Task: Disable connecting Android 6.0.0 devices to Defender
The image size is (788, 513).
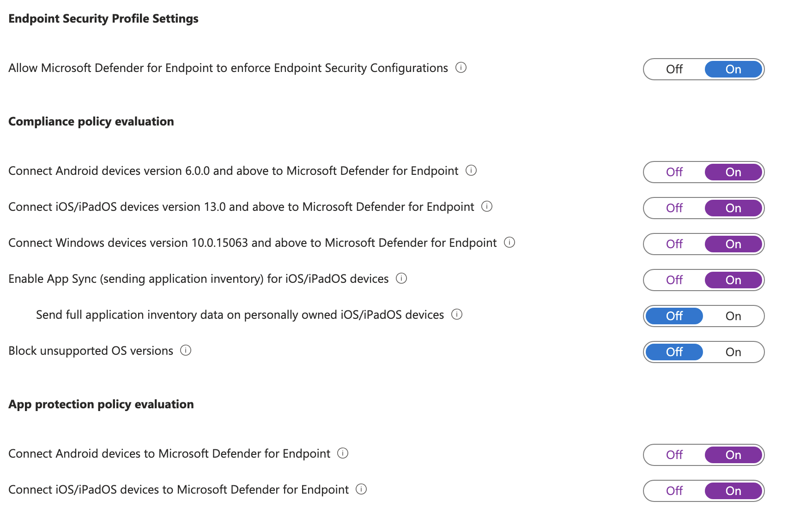Action: (674, 172)
